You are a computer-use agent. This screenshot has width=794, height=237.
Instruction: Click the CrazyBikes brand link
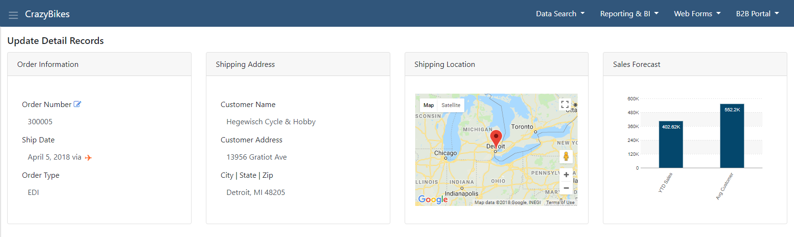tap(47, 14)
